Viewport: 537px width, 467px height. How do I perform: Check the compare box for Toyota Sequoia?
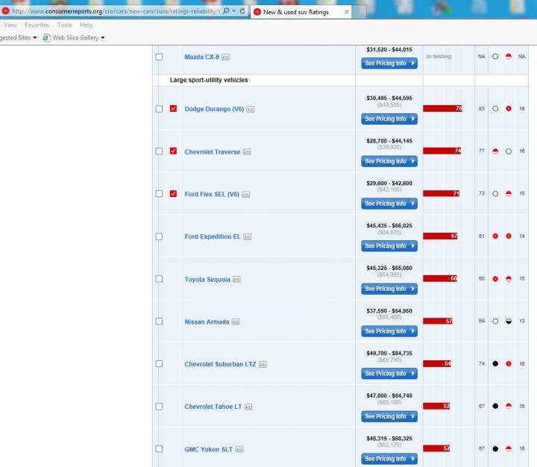(x=159, y=279)
